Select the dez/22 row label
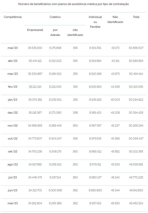The width and height of the screenshot is (148, 213). (x=13, y=113)
